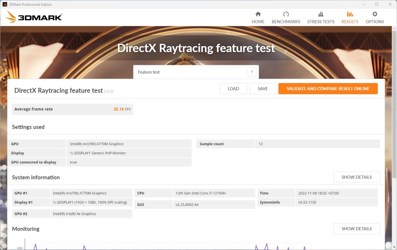Show details for Monitoring

(x=357, y=229)
